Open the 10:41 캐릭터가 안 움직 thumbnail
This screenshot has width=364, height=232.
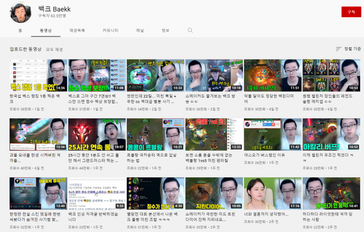coord(331,193)
